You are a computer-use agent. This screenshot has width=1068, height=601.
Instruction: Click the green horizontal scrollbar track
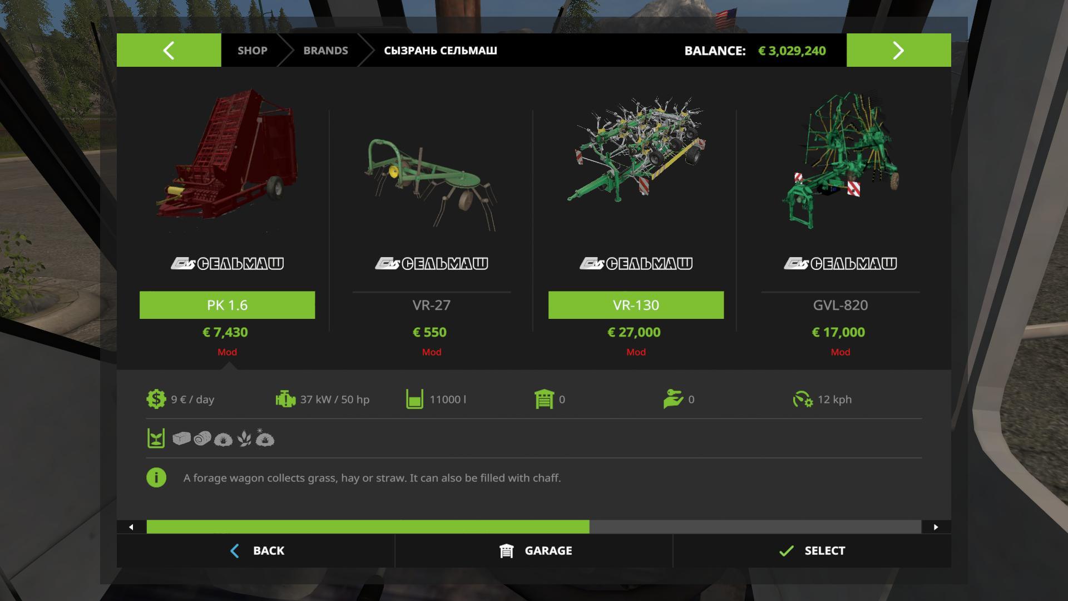pyautogui.click(x=368, y=527)
